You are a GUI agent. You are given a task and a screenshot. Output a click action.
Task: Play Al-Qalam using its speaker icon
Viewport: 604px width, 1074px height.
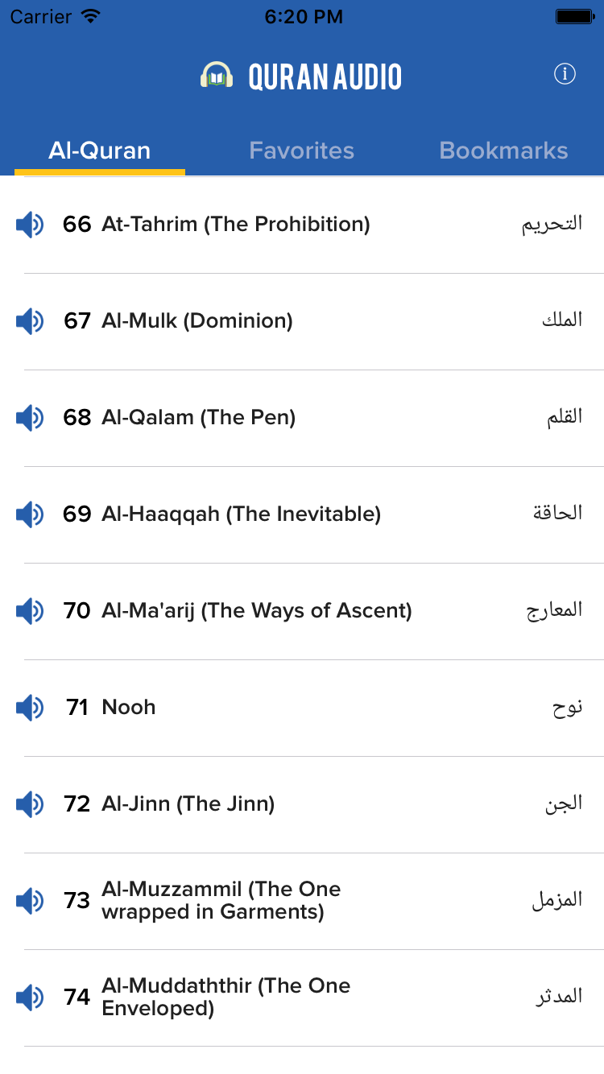(x=30, y=418)
